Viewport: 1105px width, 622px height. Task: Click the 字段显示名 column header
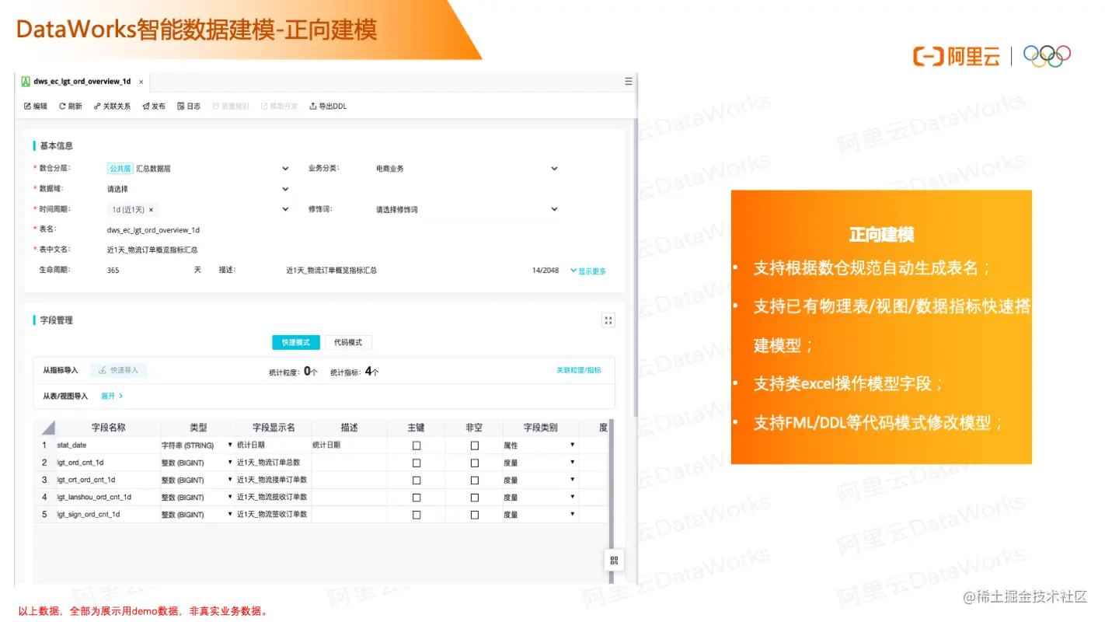coord(274,428)
